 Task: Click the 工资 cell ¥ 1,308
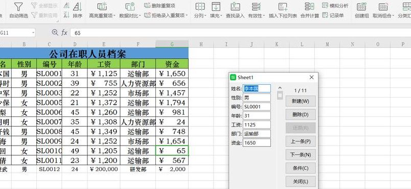tap(104, 122)
